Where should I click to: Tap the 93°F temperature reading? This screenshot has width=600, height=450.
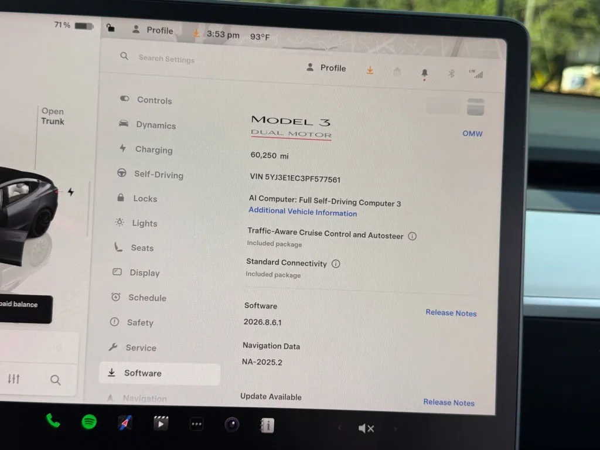(260, 37)
